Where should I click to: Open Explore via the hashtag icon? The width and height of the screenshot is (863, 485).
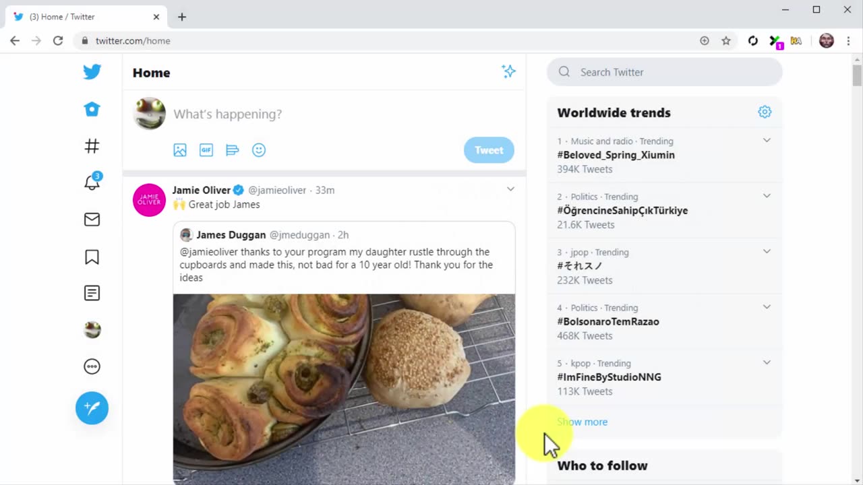(x=92, y=145)
